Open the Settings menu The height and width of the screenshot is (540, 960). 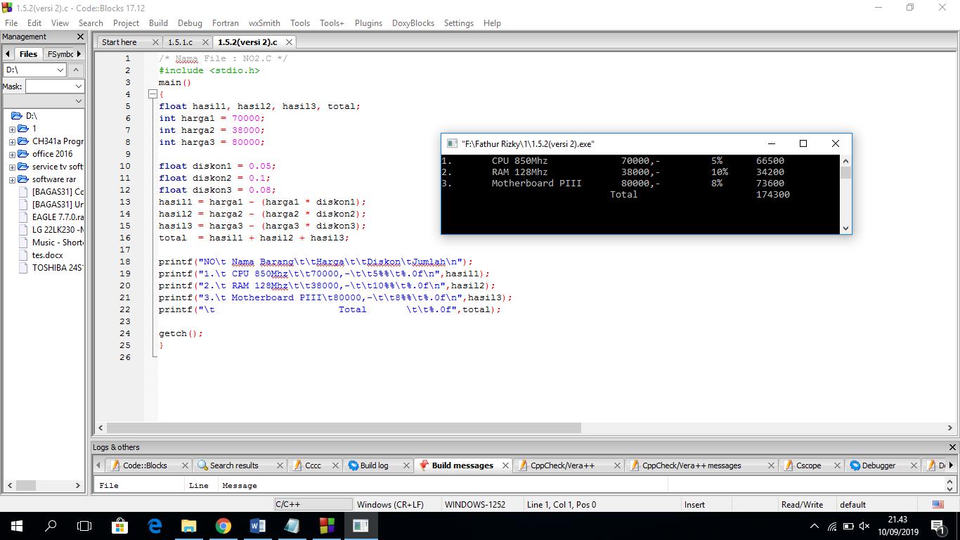pyautogui.click(x=459, y=22)
